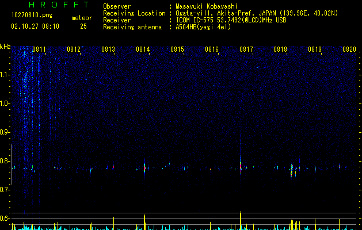
Task: Click the 1.1 kHz axis label
Action: [5, 75]
